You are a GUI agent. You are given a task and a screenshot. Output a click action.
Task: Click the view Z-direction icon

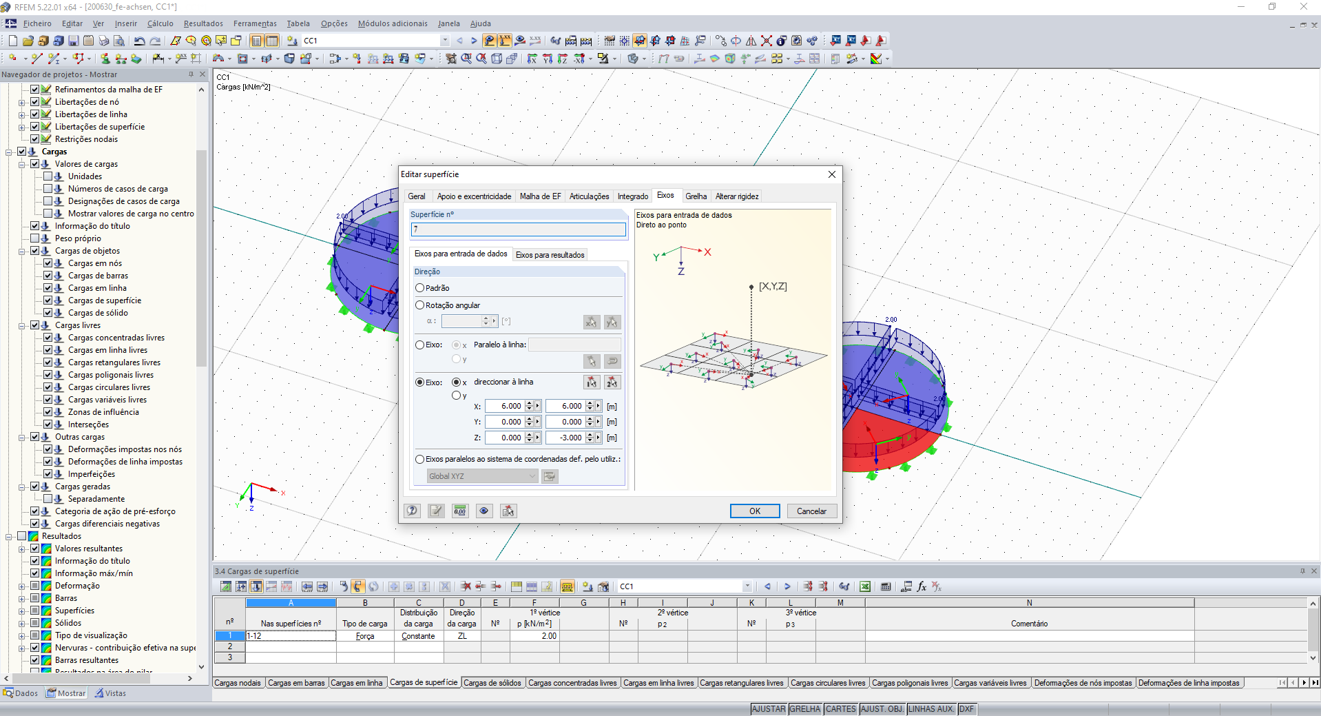pyautogui.click(x=563, y=59)
